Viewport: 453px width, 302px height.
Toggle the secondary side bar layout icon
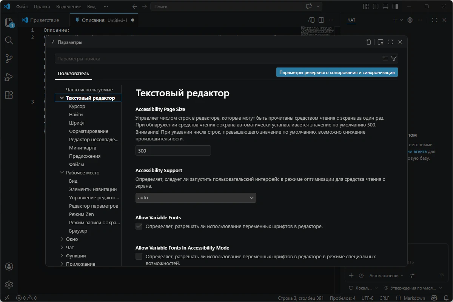coord(395,6)
